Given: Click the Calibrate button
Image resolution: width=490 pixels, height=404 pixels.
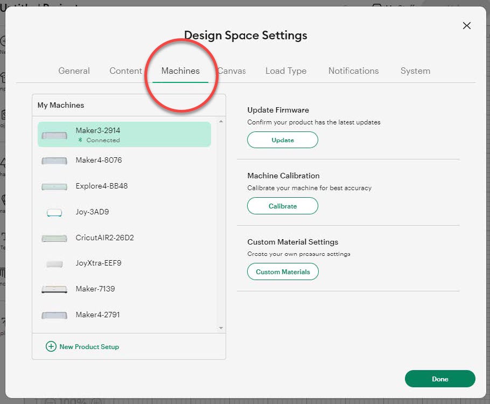Looking at the screenshot, I should coord(283,206).
